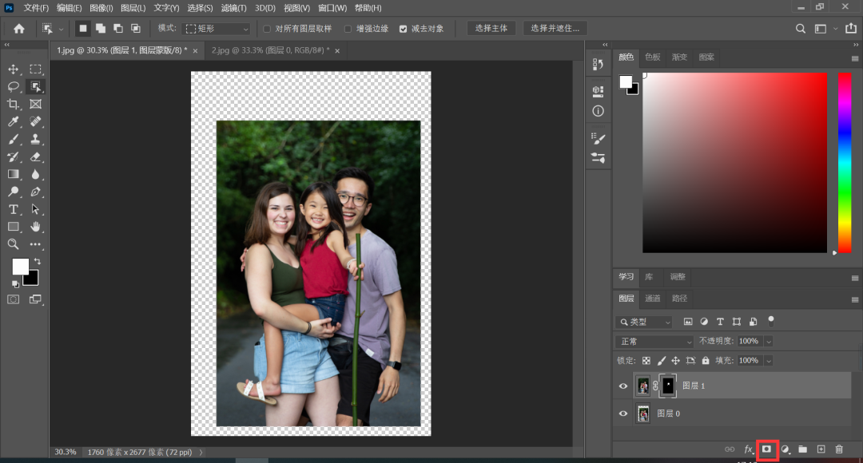Click the 选择并遮住... button
This screenshot has width=863, height=463.
pyautogui.click(x=555, y=29)
